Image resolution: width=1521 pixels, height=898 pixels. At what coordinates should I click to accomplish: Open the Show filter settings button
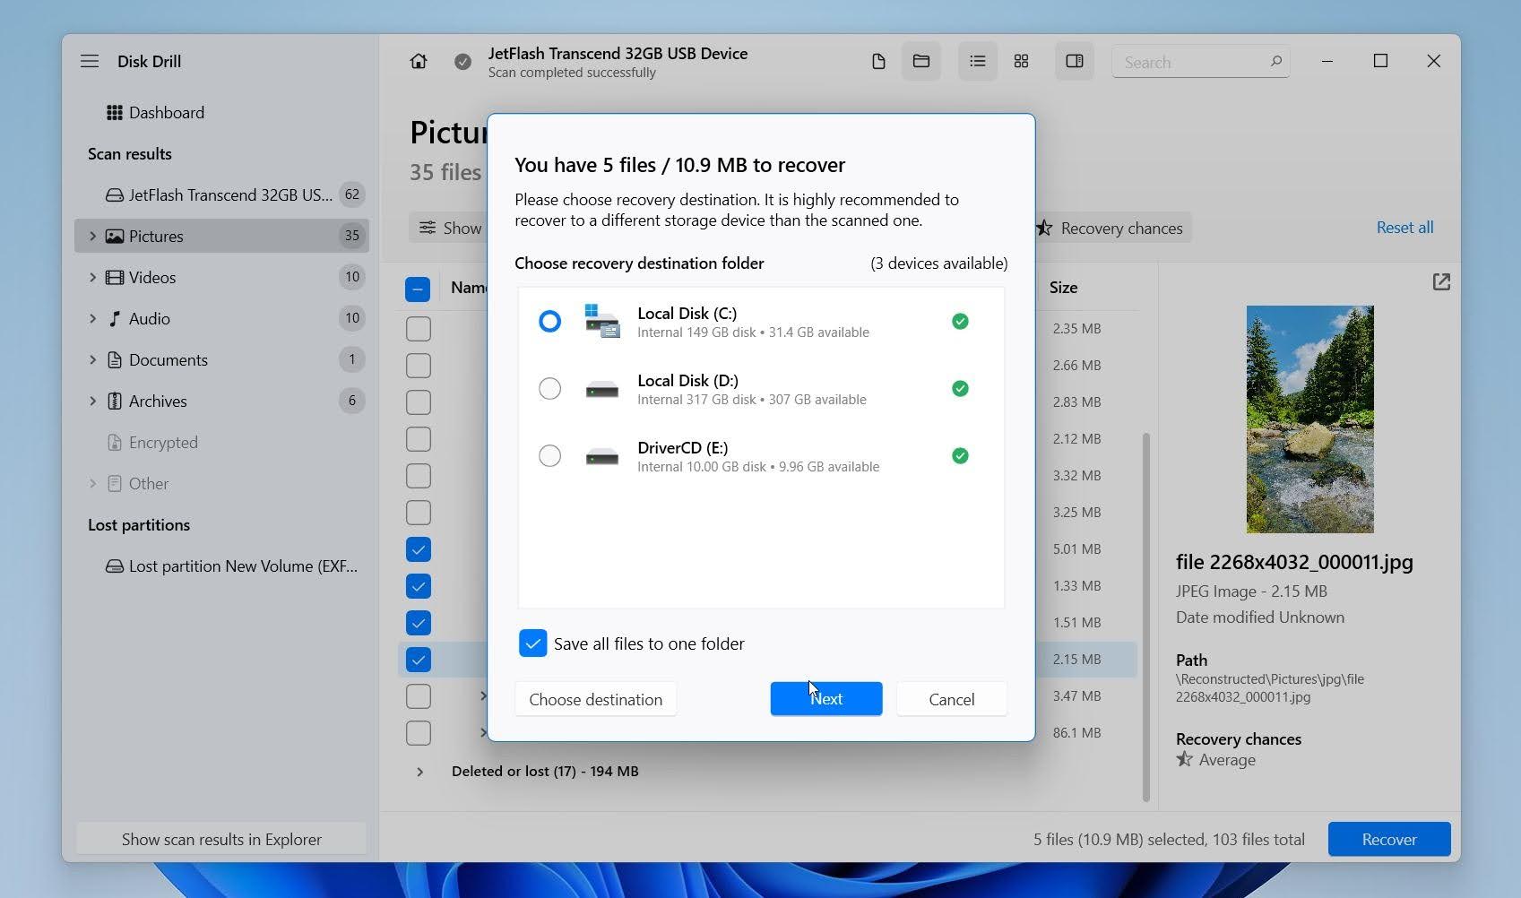451,228
